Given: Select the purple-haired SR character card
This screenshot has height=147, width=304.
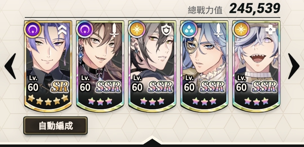Looking at the screenshot, I should click(48, 66).
